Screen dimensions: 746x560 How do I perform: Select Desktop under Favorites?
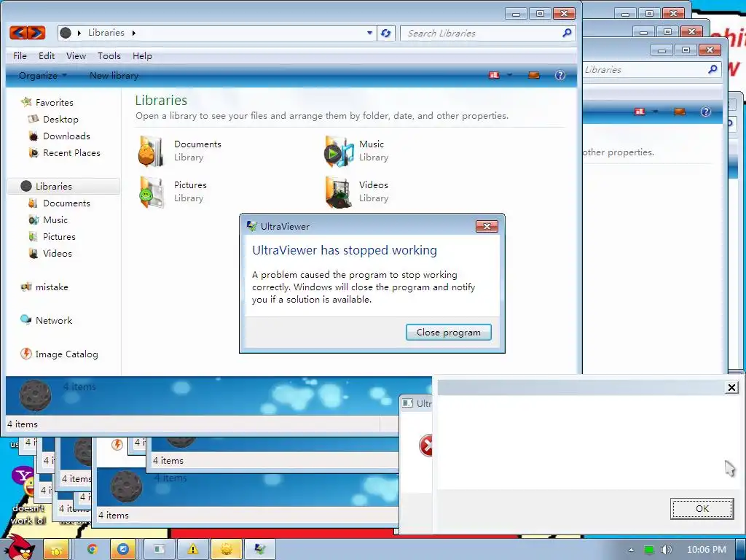[x=60, y=119]
